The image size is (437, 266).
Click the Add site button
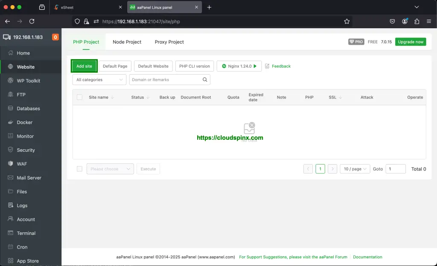[x=84, y=66]
